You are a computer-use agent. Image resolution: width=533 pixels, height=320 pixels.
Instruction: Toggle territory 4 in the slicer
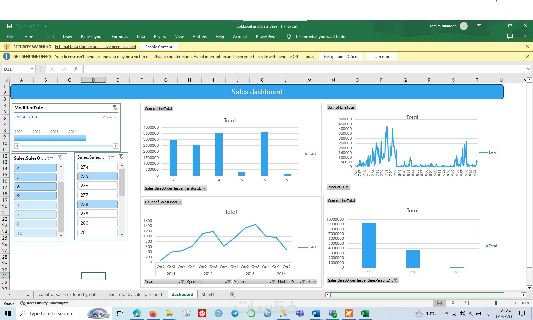click(35, 168)
